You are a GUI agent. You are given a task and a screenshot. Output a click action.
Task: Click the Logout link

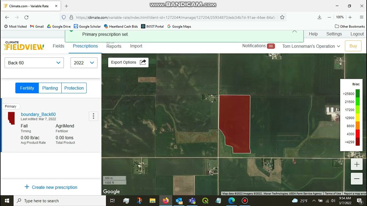357,34
